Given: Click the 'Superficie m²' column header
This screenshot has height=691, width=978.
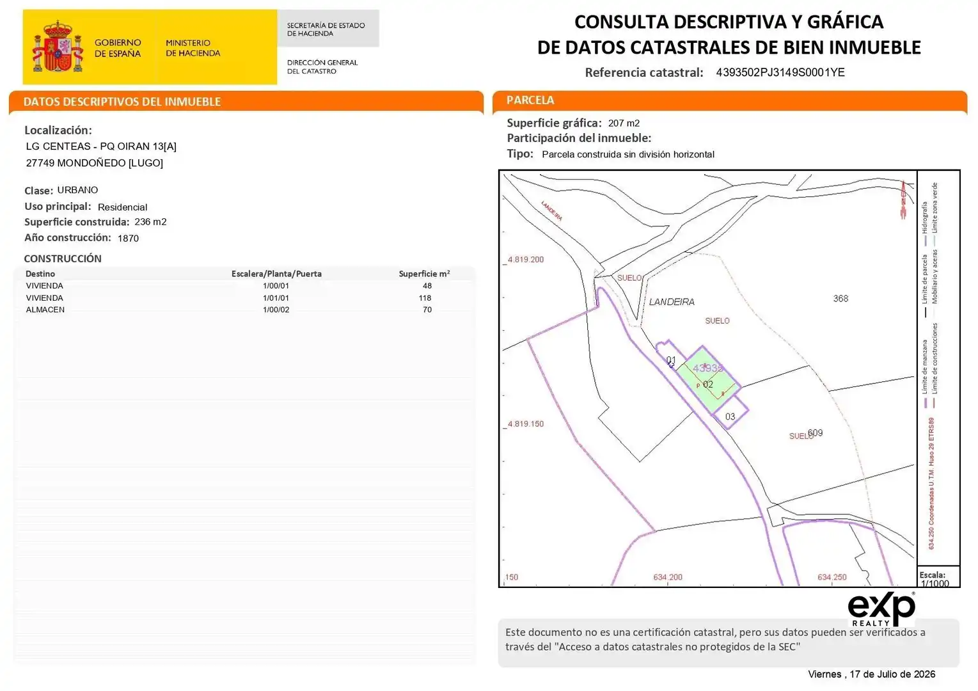Looking at the screenshot, I should point(424,274).
